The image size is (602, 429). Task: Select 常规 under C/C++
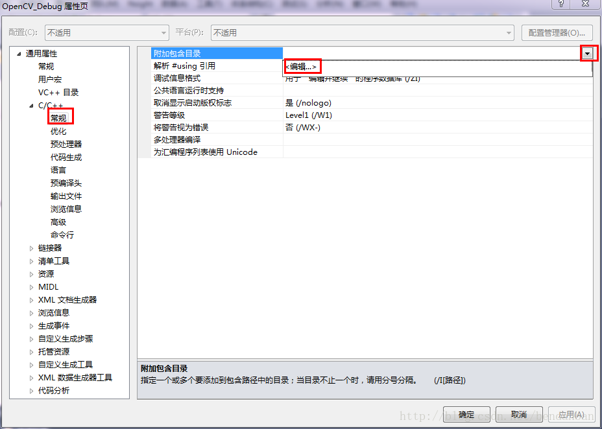tap(58, 119)
